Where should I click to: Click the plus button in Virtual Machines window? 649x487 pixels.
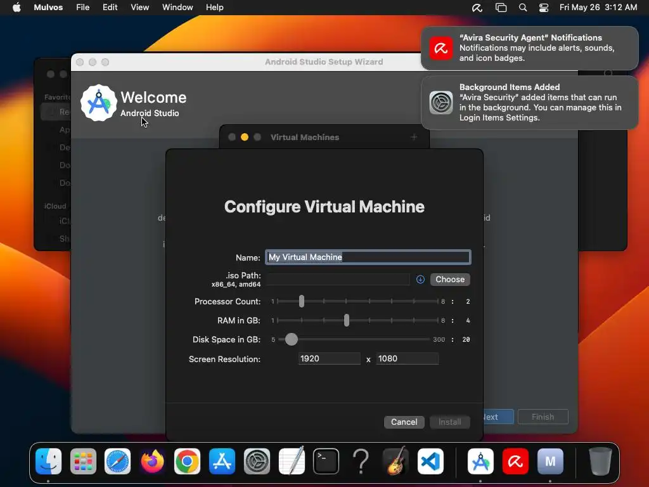[414, 137]
